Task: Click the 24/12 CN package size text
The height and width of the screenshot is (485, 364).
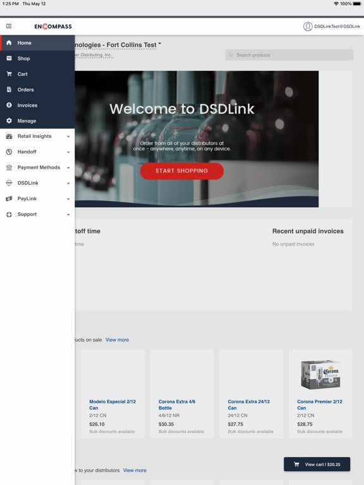Action: point(238,416)
